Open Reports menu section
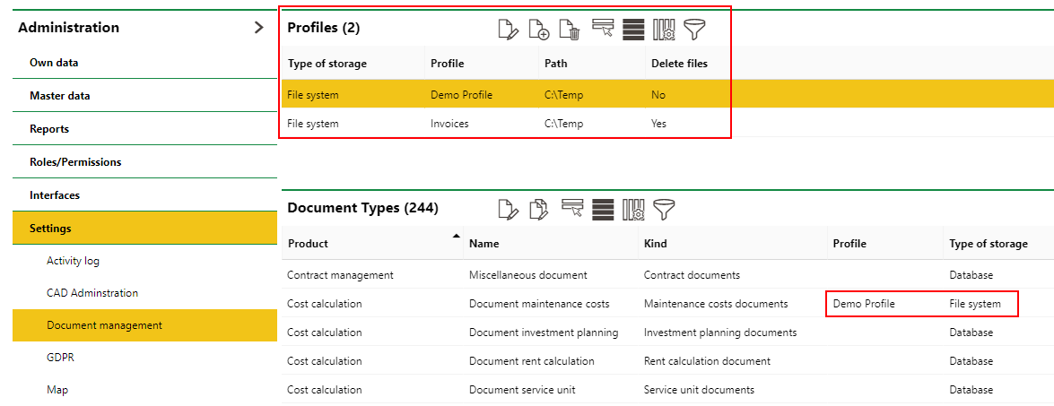The image size is (1054, 406). 144,129
